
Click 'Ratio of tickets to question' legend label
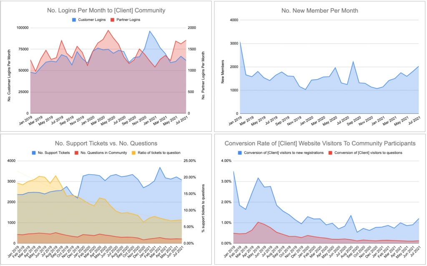[159, 153]
